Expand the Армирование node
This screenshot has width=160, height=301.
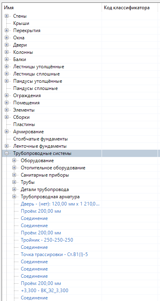click(7, 132)
